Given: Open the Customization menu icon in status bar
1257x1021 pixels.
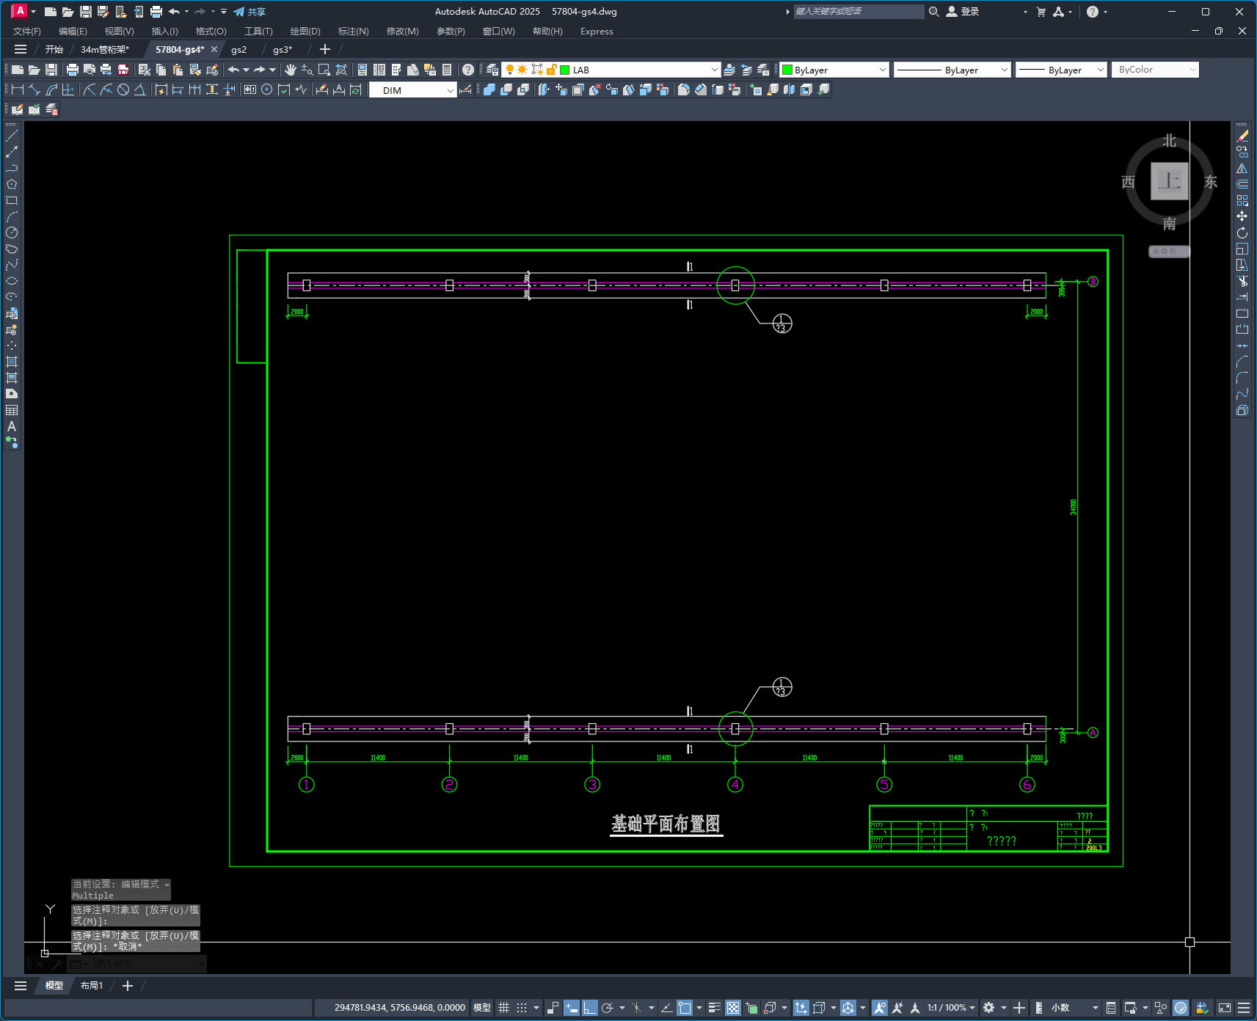Looking at the screenshot, I should click(1244, 1008).
